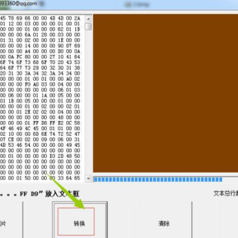
Task: Click the 文本总行数 label
Action: coord(226,194)
